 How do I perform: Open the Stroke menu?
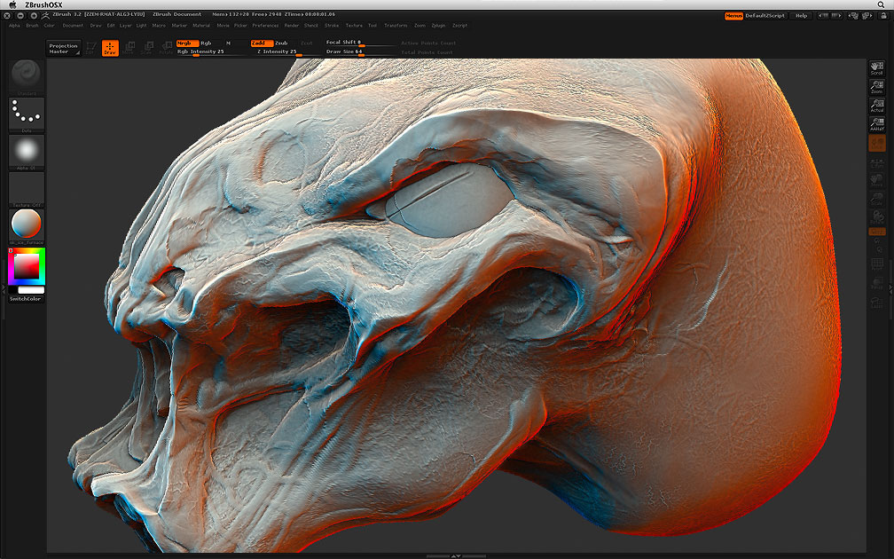[332, 26]
